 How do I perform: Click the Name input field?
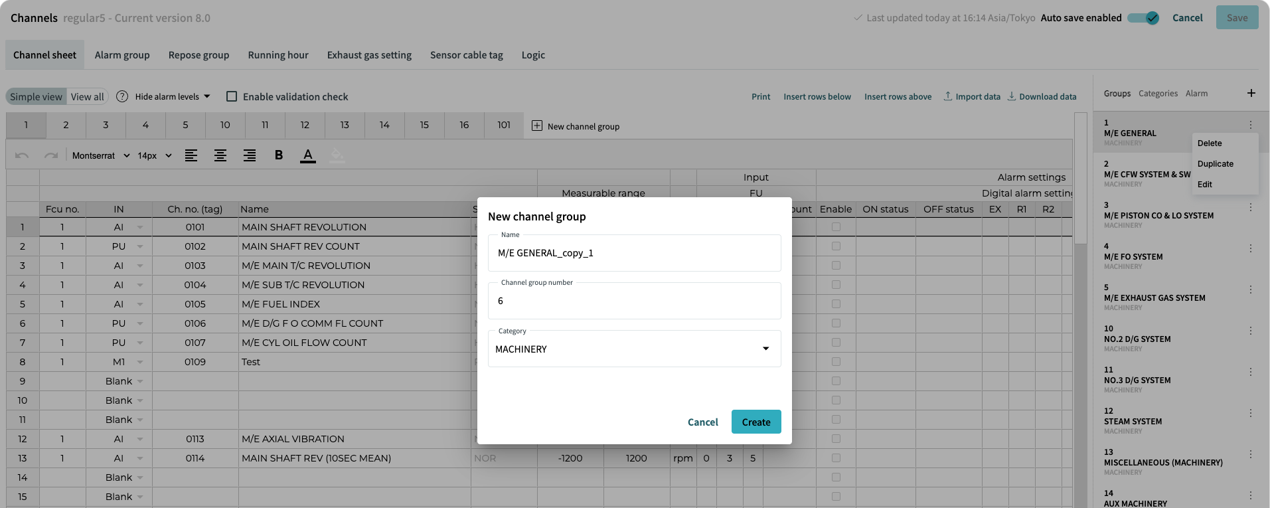click(635, 253)
